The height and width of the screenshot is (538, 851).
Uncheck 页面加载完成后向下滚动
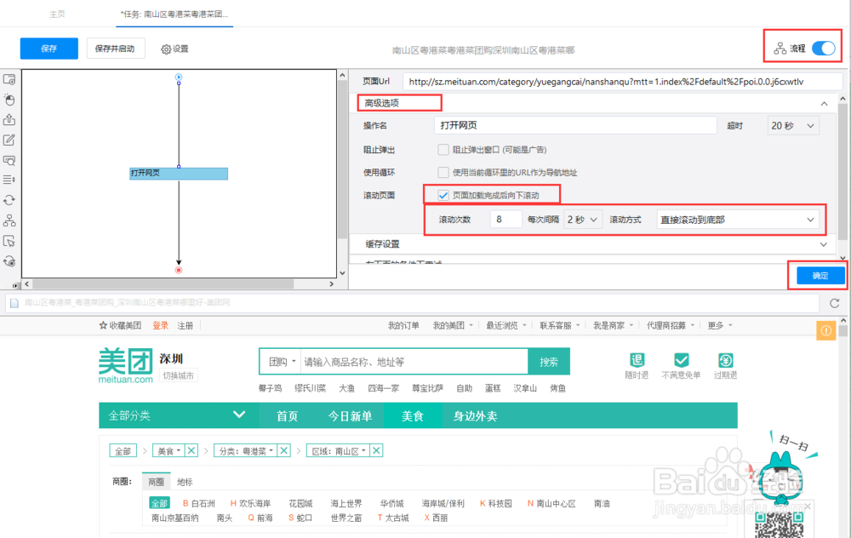tap(443, 196)
